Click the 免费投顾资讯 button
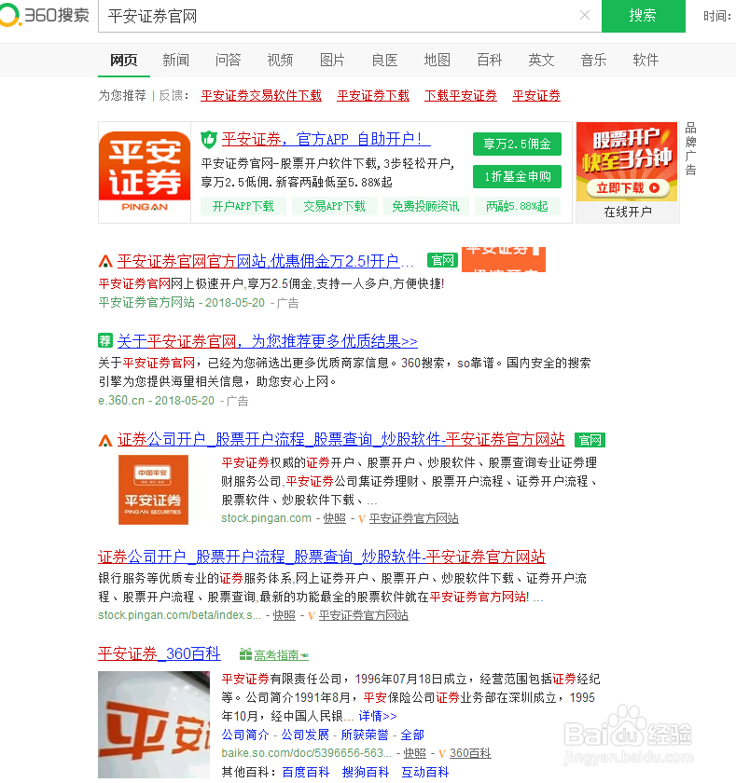This screenshot has height=783, width=736. click(x=425, y=206)
